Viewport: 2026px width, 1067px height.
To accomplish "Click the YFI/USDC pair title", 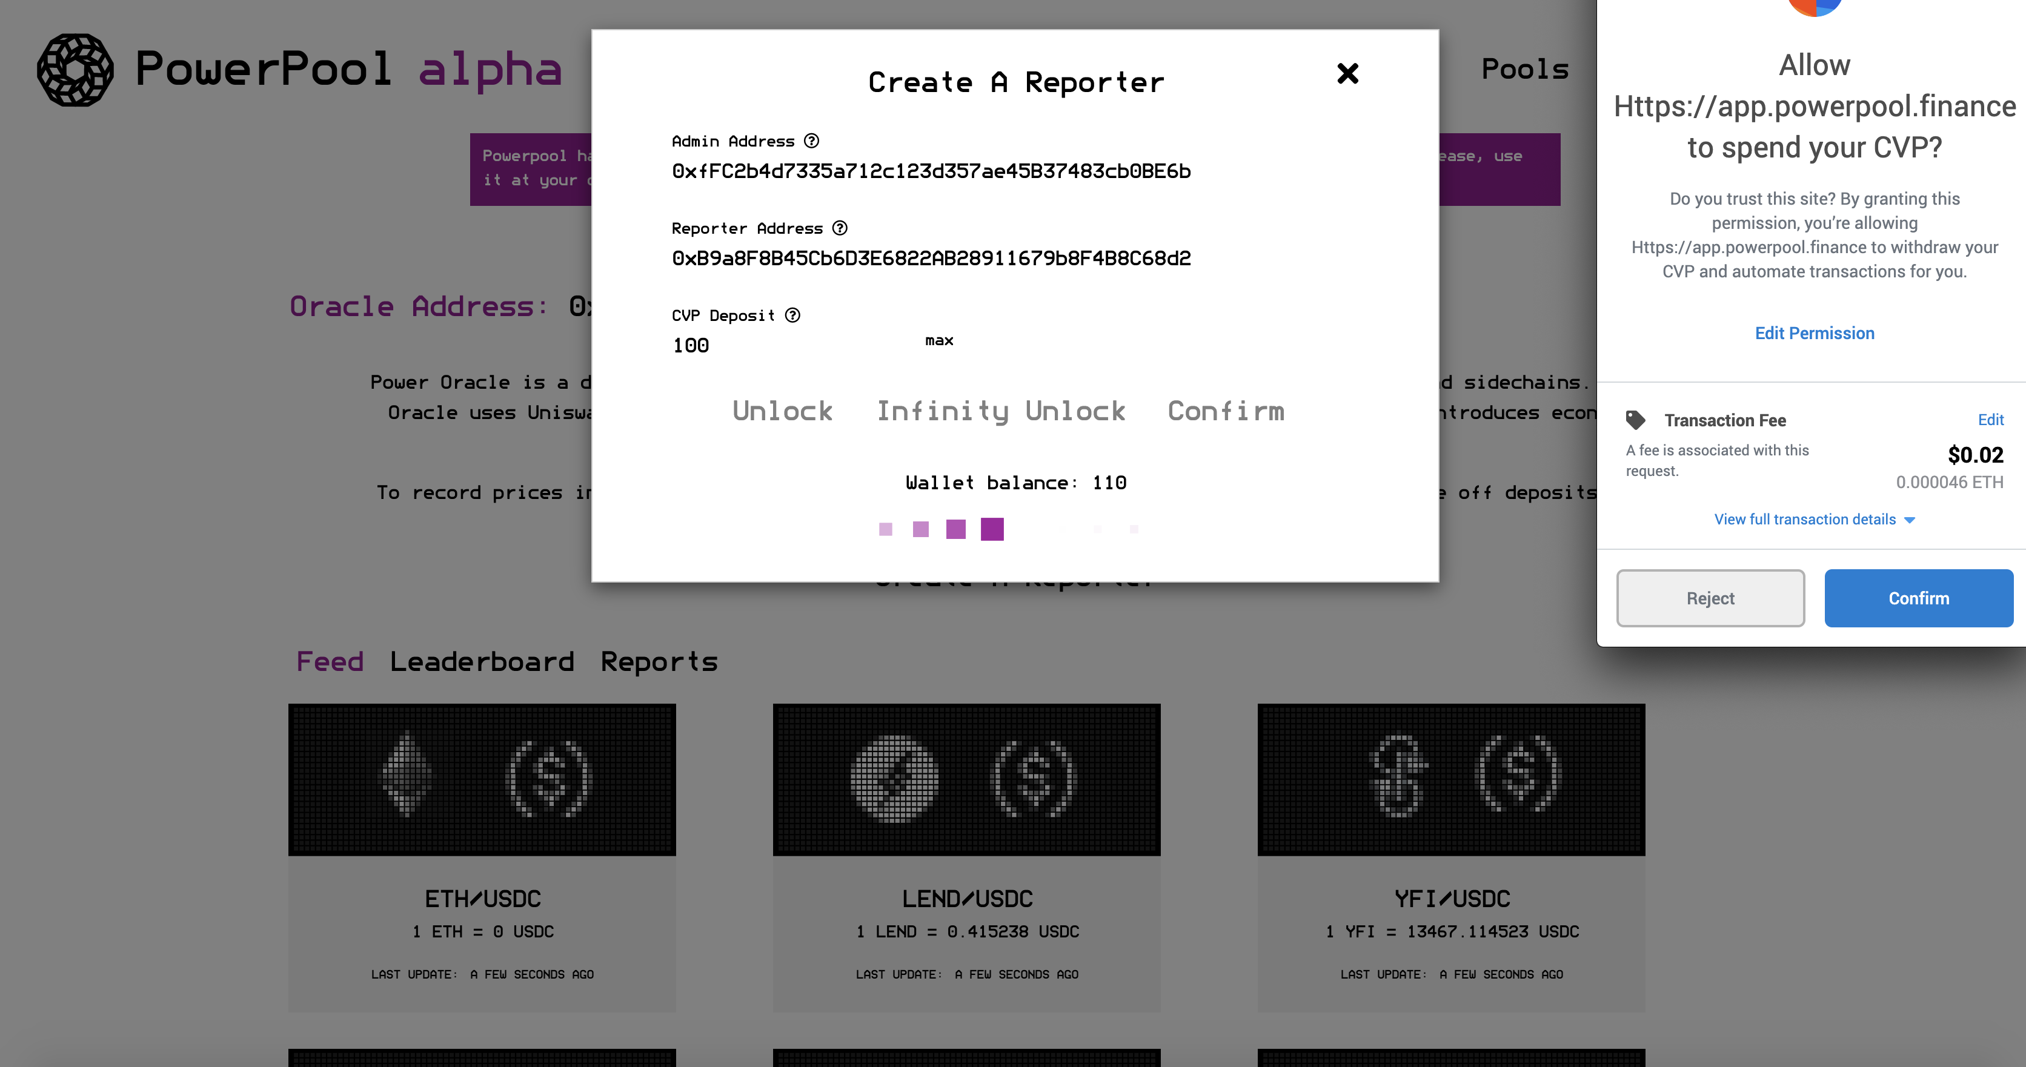I will coord(1452,899).
